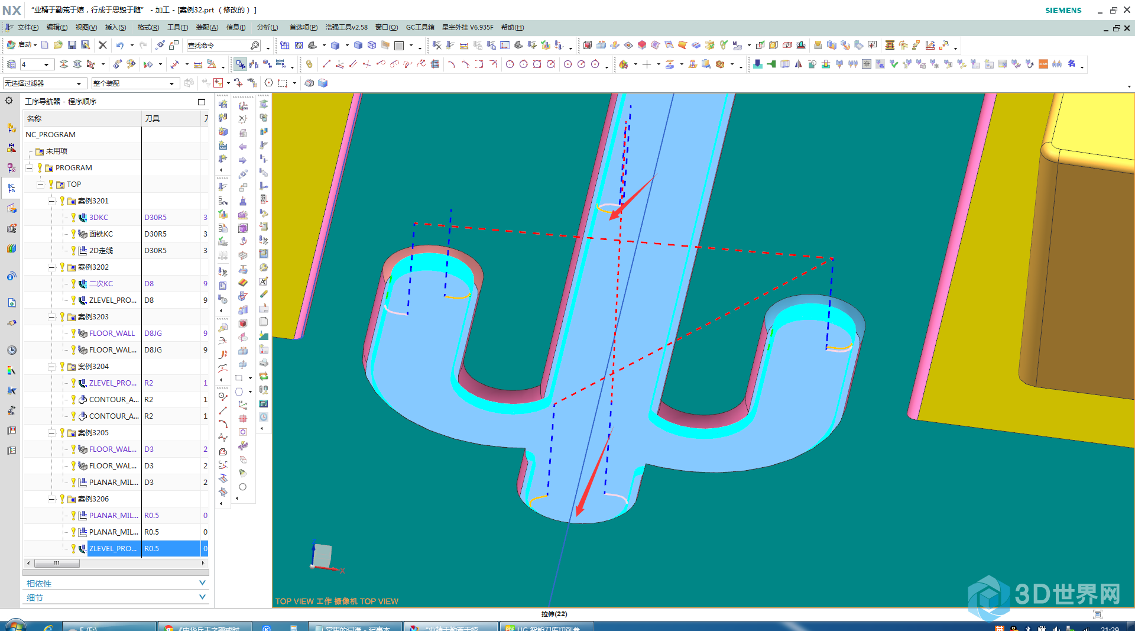This screenshot has width=1135, height=631.
Task: Toggle the highlighted selection-mode toolbar button
Action: (x=240, y=64)
